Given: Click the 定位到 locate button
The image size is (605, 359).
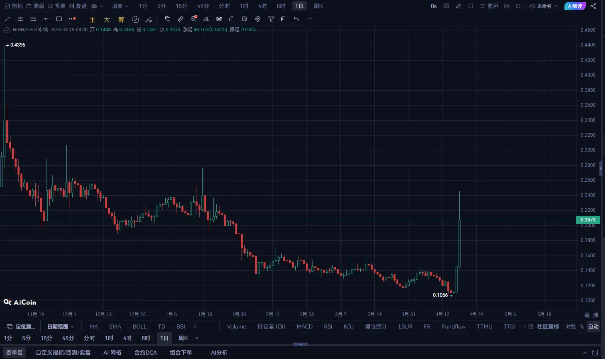Looking at the screenshot, I should pyautogui.click(x=21, y=327).
